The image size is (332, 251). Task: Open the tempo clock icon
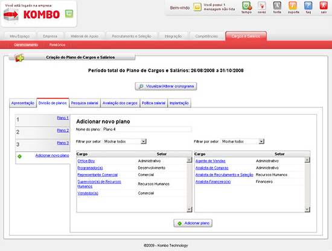[247, 5]
